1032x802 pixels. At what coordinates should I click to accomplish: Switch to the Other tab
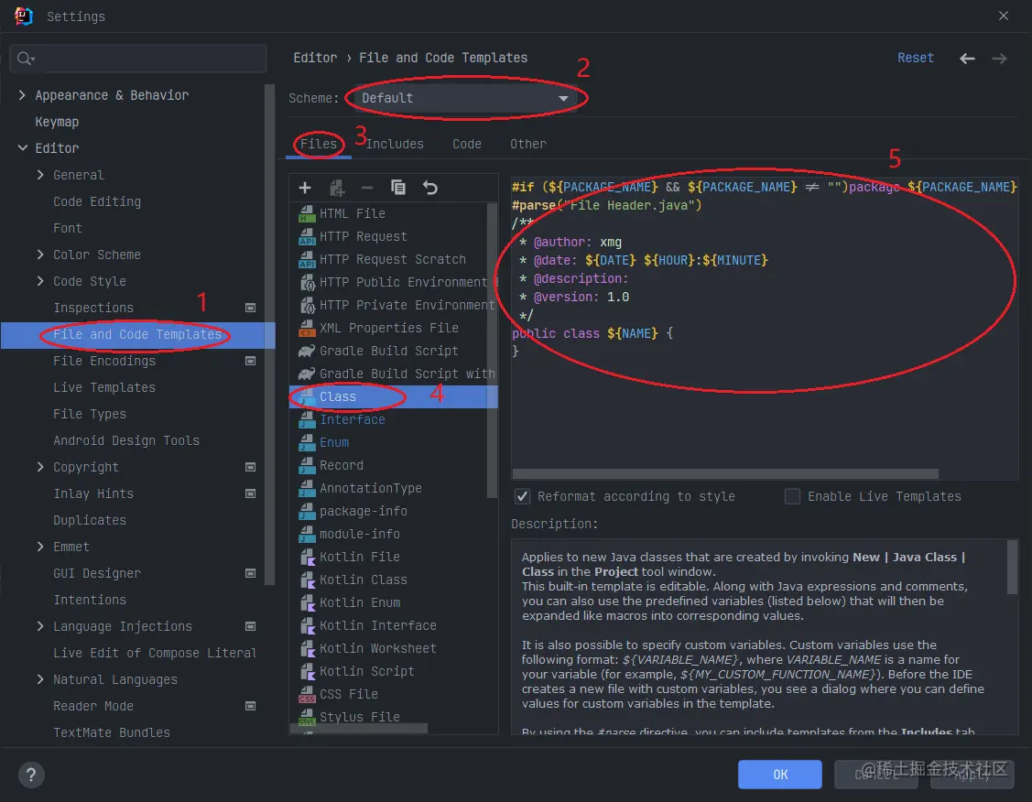(x=527, y=144)
